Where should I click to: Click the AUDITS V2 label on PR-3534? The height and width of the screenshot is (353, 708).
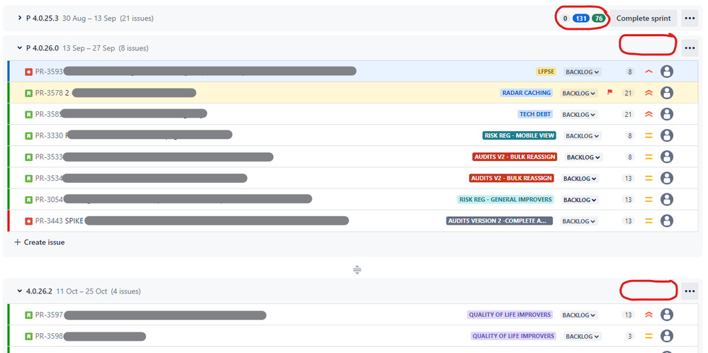pyautogui.click(x=512, y=179)
